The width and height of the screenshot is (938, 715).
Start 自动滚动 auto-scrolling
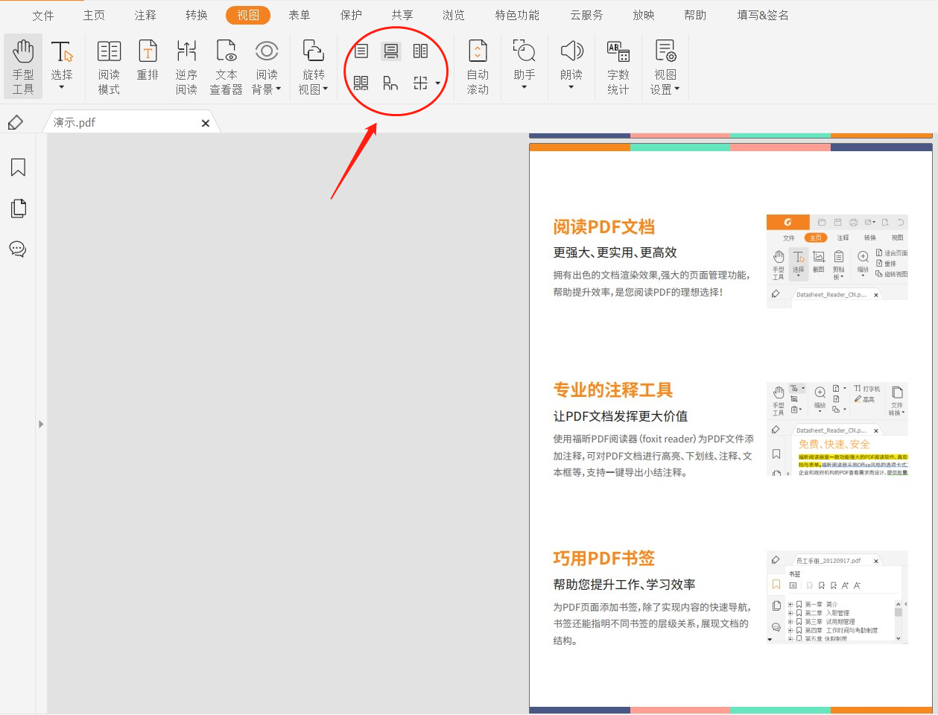tap(478, 66)
